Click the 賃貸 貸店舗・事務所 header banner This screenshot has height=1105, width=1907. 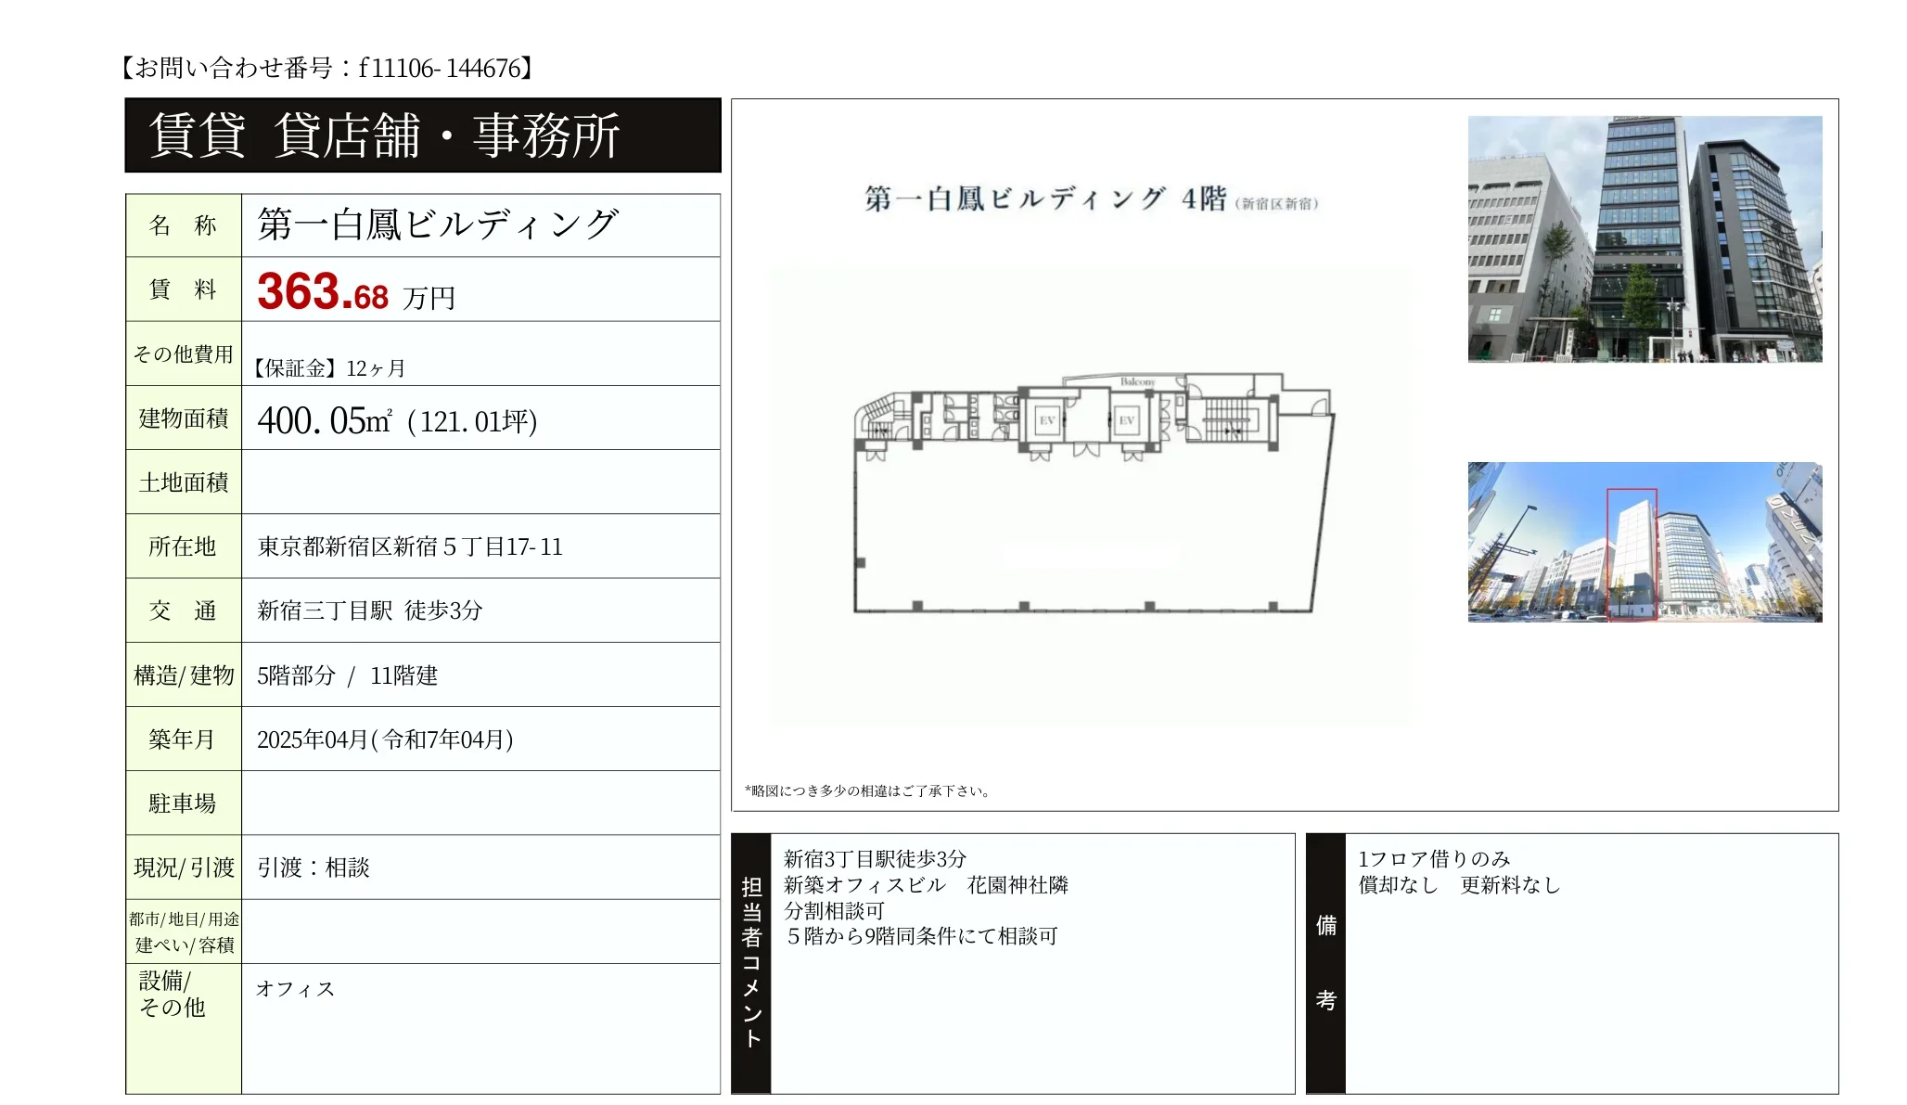[423, 135]
